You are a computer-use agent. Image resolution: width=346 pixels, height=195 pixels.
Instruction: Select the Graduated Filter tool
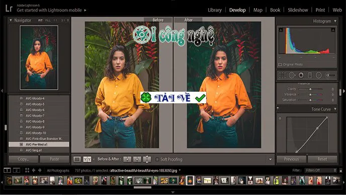pyautogui.click(x=310, y=75)
